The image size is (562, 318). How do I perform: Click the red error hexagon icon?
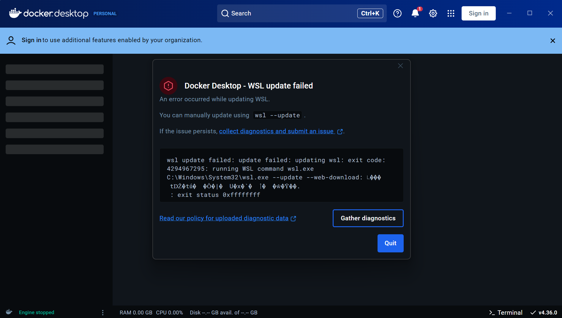click(168, 86)
